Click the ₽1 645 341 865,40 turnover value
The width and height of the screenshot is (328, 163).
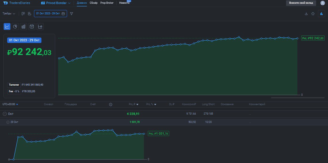(33, 85)
